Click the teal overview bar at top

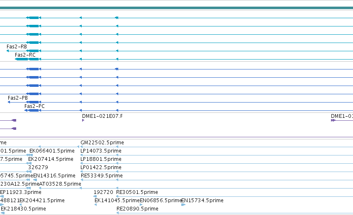(177, 8)
